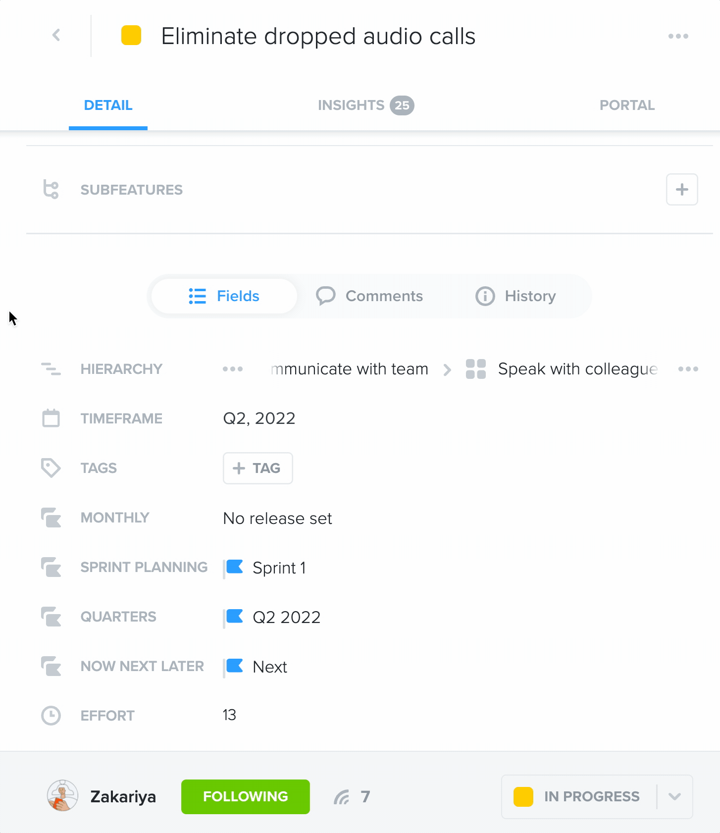
Task: Switch to the Detail tab
Action: point(108,105)
